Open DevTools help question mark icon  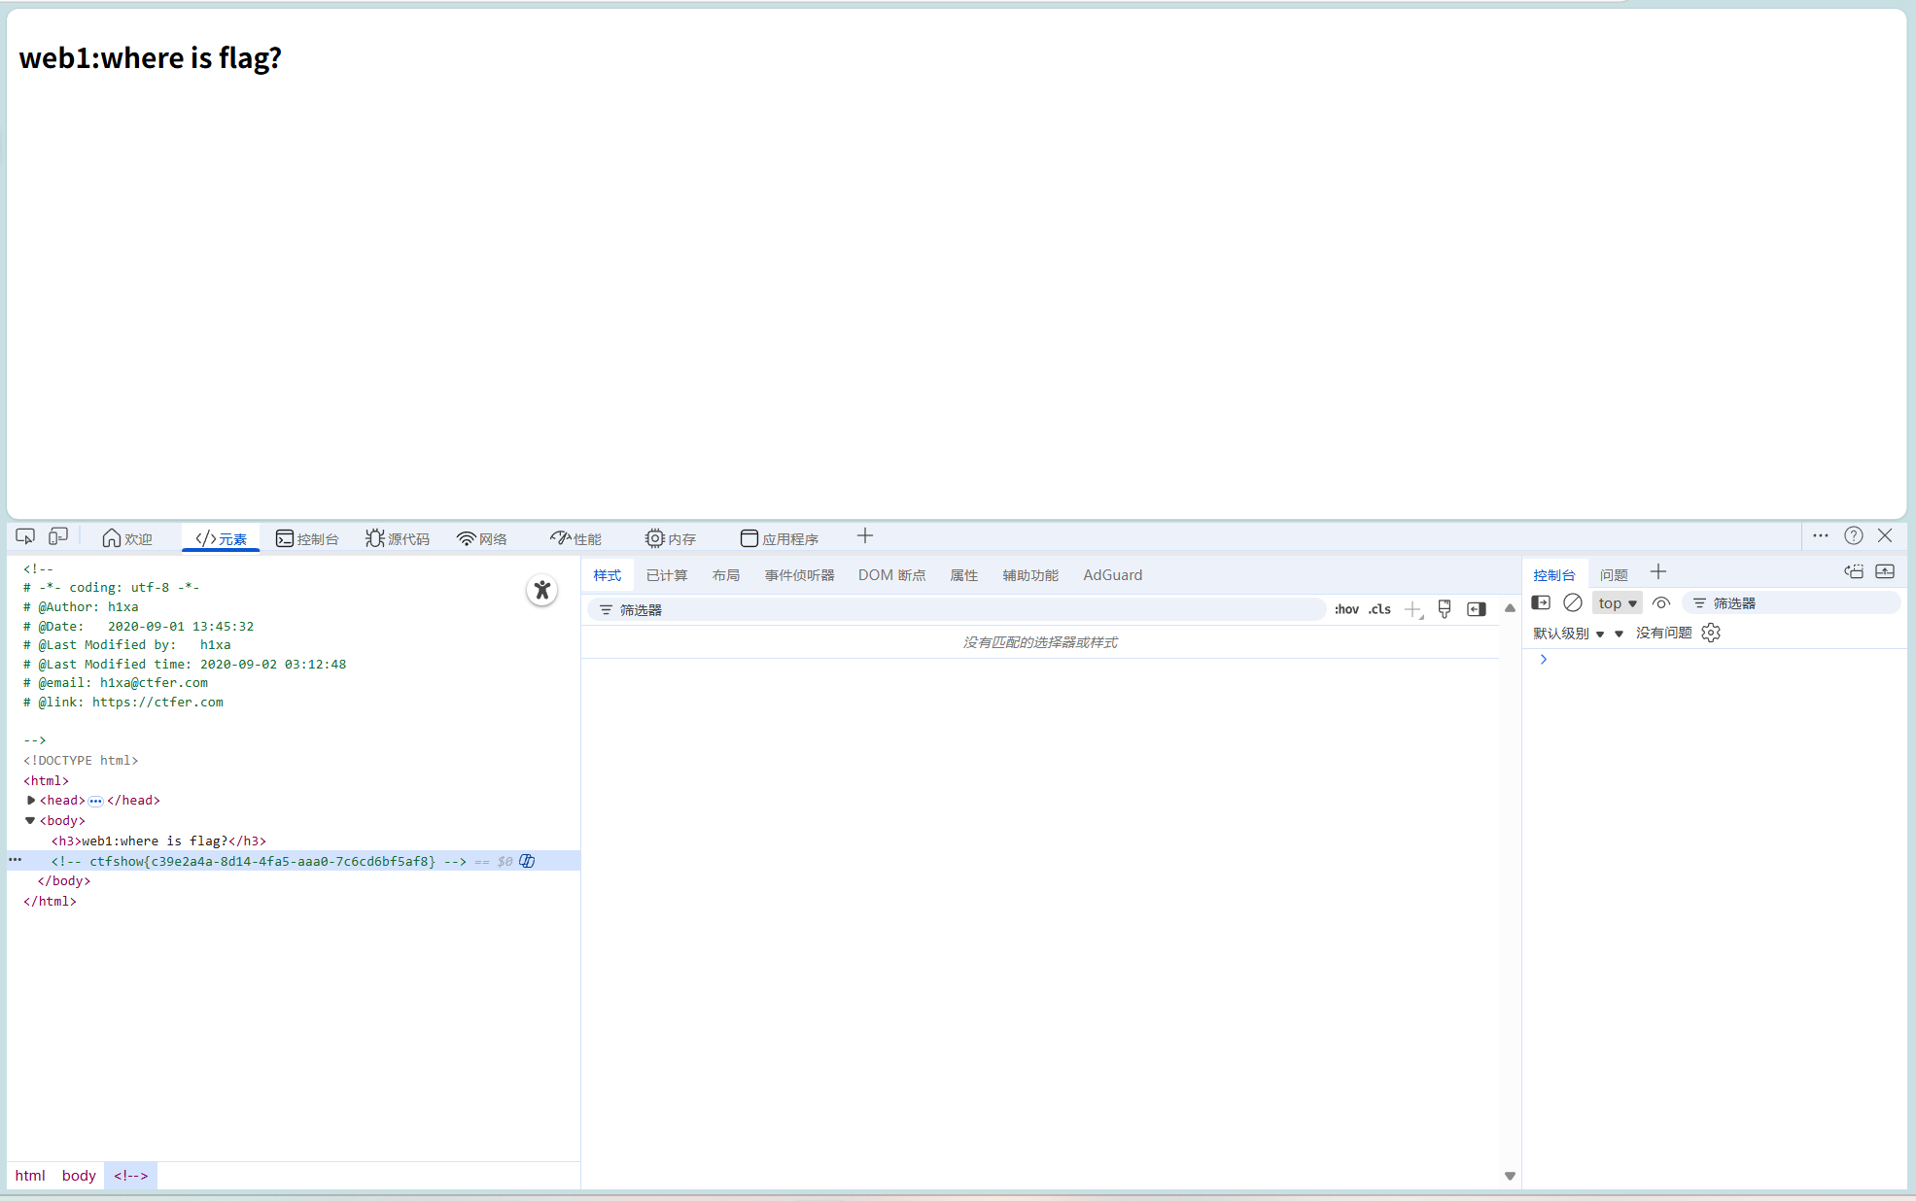(x=1853, y=535)
